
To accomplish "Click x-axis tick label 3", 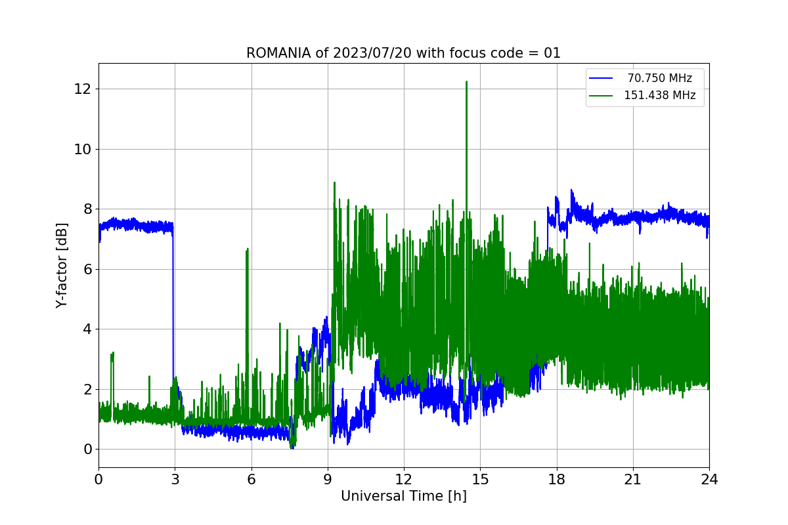I will (175, 479).
